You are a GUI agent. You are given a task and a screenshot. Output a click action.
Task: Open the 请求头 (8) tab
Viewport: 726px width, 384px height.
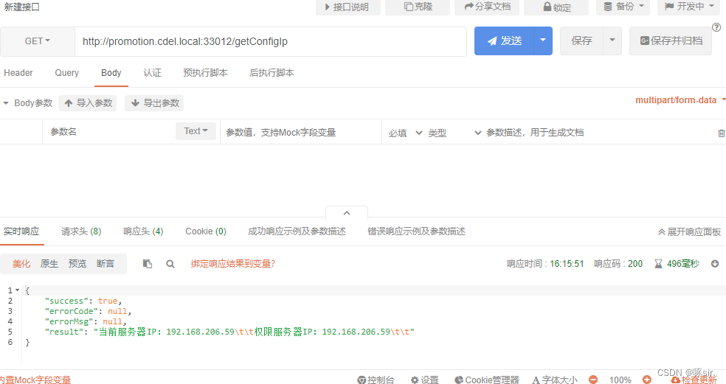click(x=81, y=231)
